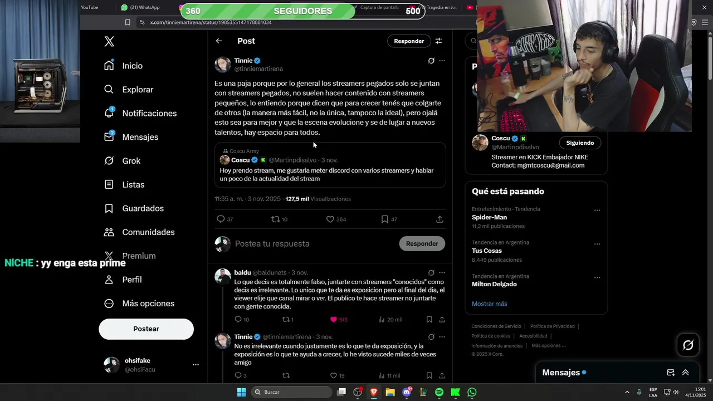Click the Perfil person icon in sidebar

(109, 280)
